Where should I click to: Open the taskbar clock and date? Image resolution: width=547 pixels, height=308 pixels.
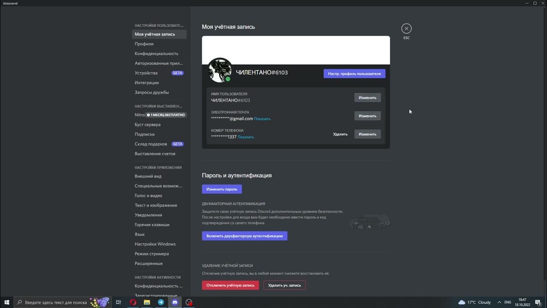pyautogui.click(x=522, y=302)
